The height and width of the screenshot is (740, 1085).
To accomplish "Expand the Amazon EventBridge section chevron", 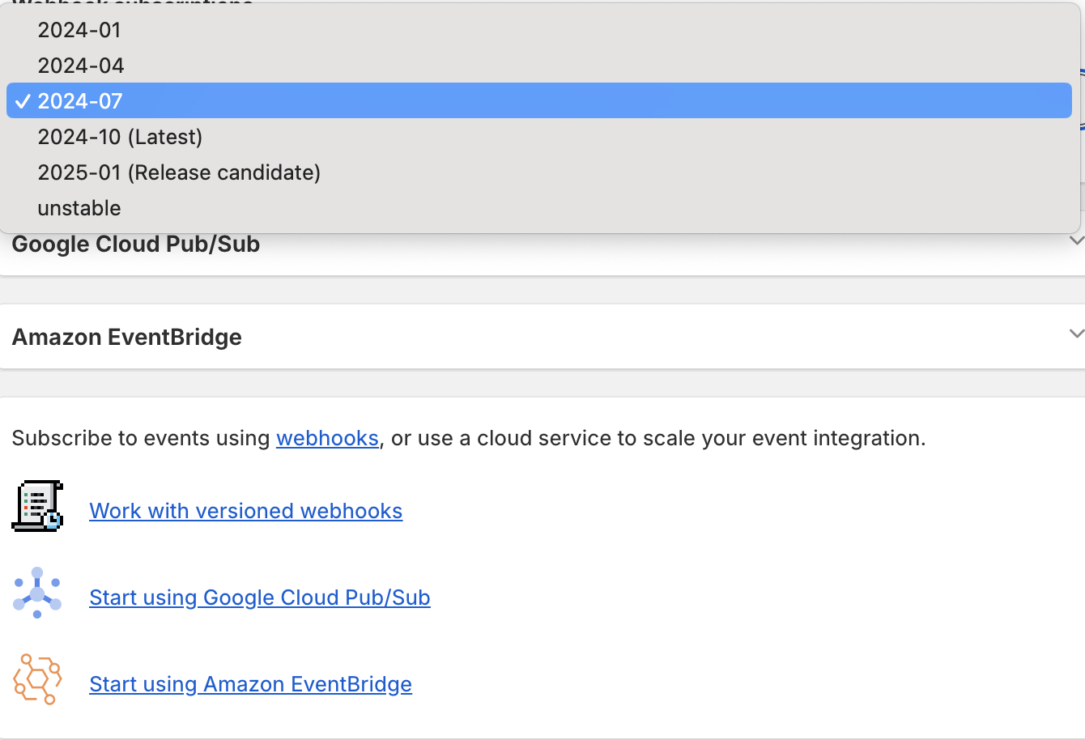I will click(x=1076, y=334).
